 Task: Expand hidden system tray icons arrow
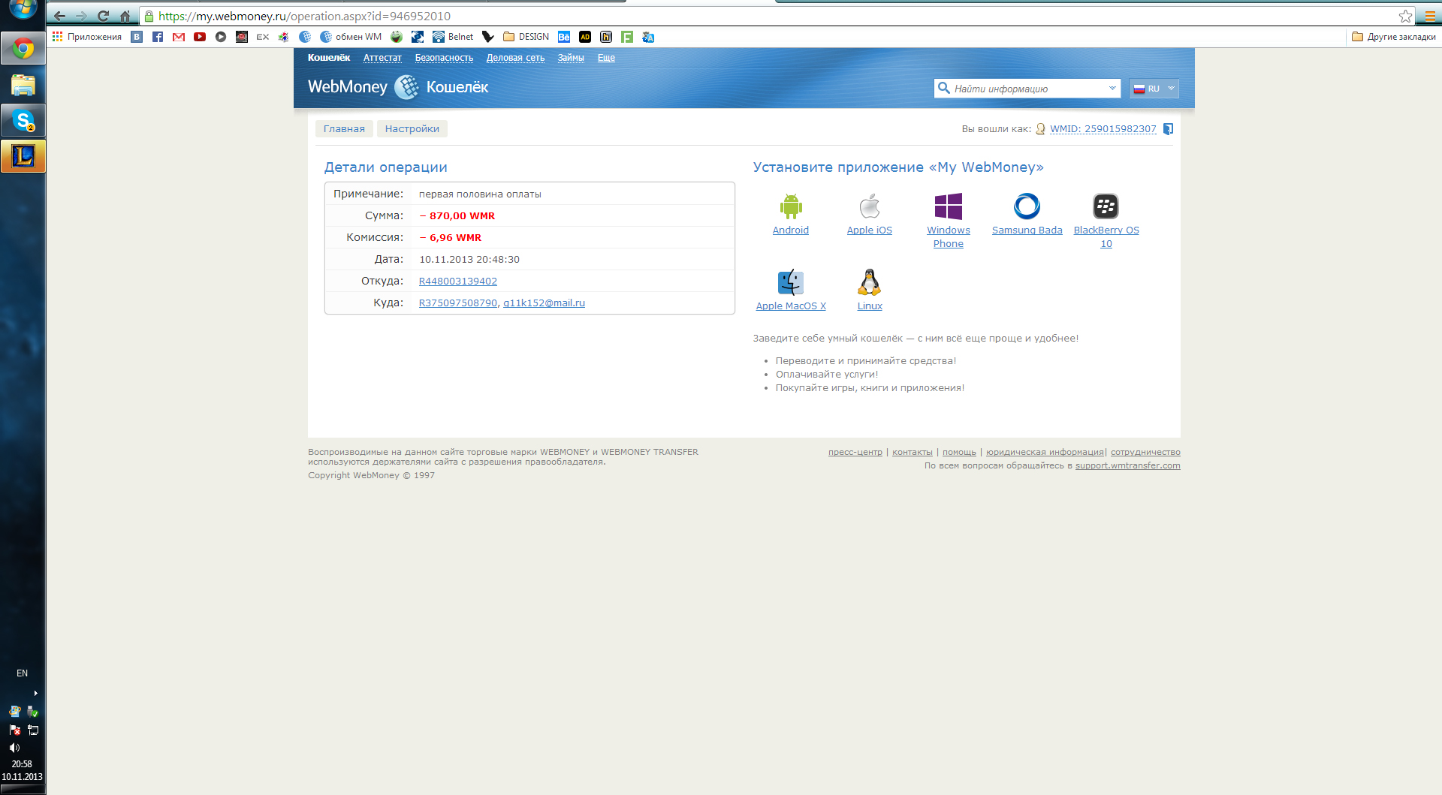point(35,693)
